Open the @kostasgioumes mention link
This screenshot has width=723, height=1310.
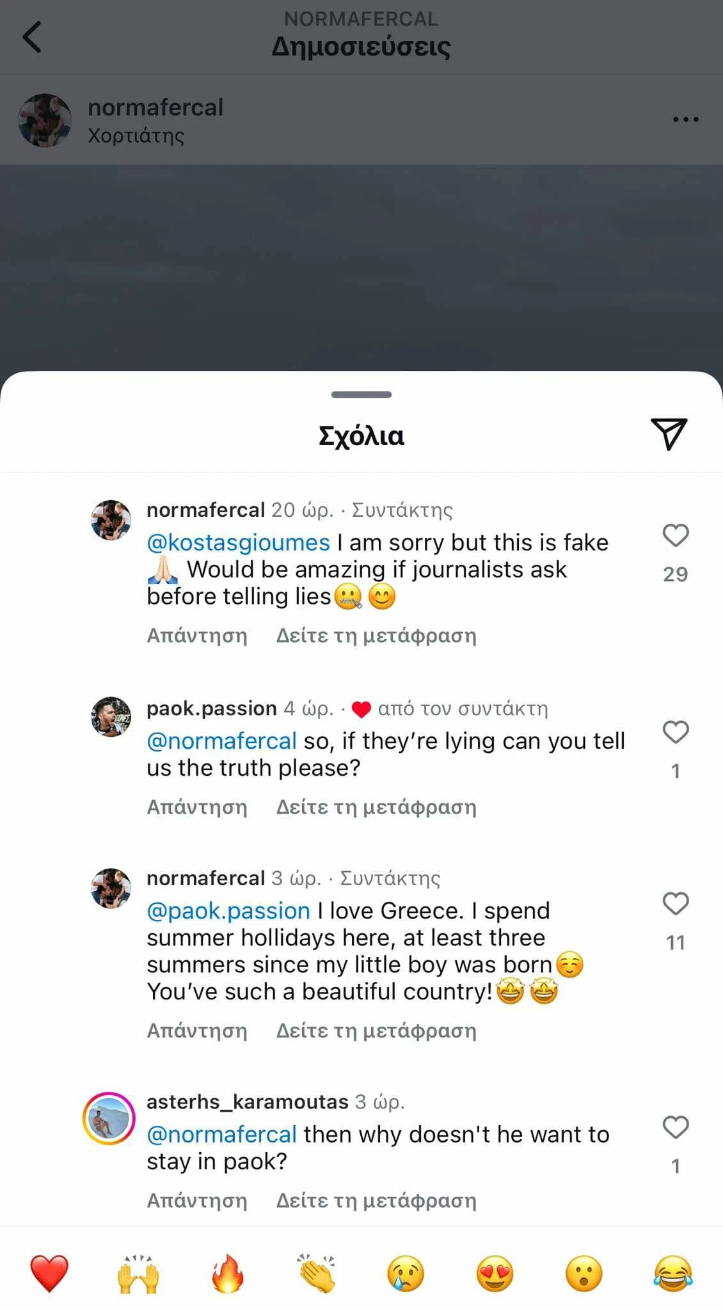click(238, 542)
